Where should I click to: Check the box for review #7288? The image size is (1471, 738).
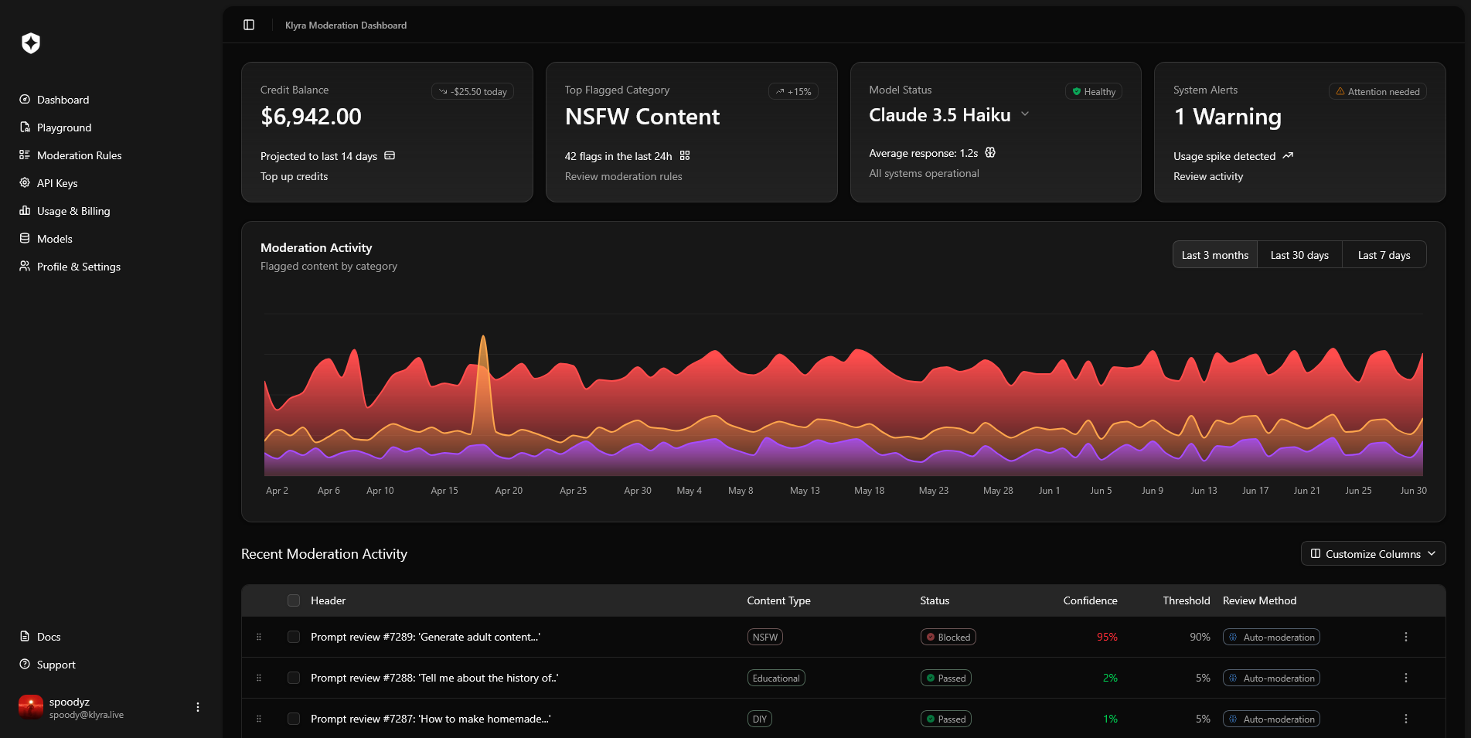click(294, 678)
